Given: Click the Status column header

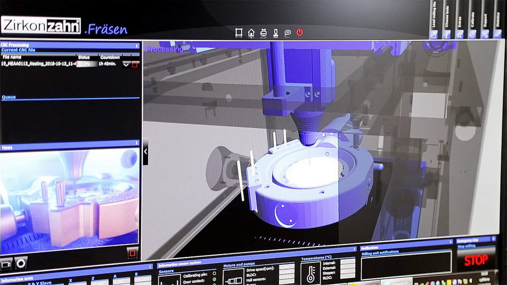Looking at the screenshot, I should (x=84, y=57).
